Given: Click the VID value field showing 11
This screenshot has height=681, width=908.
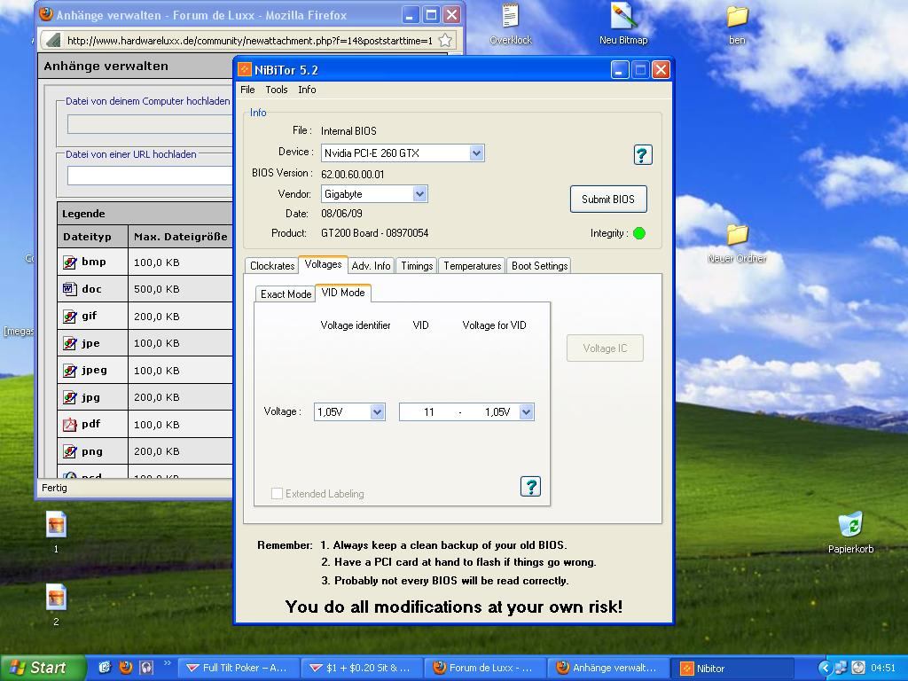Looking at the screenshot, I should (x=428, y=411).
